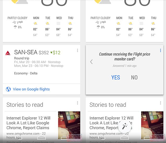
Task: Open left Internet Explorer 12 story headline
Action: pos(28,123)
